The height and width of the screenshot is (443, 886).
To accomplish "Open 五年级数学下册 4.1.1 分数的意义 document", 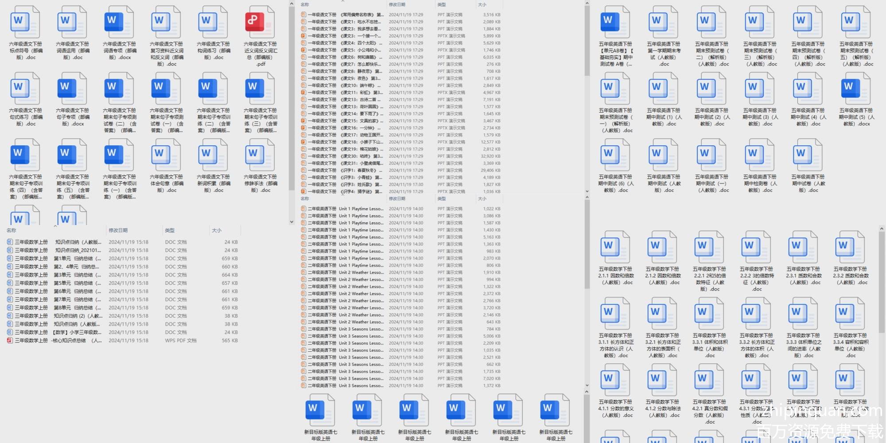I will click(x=616, y=381).
